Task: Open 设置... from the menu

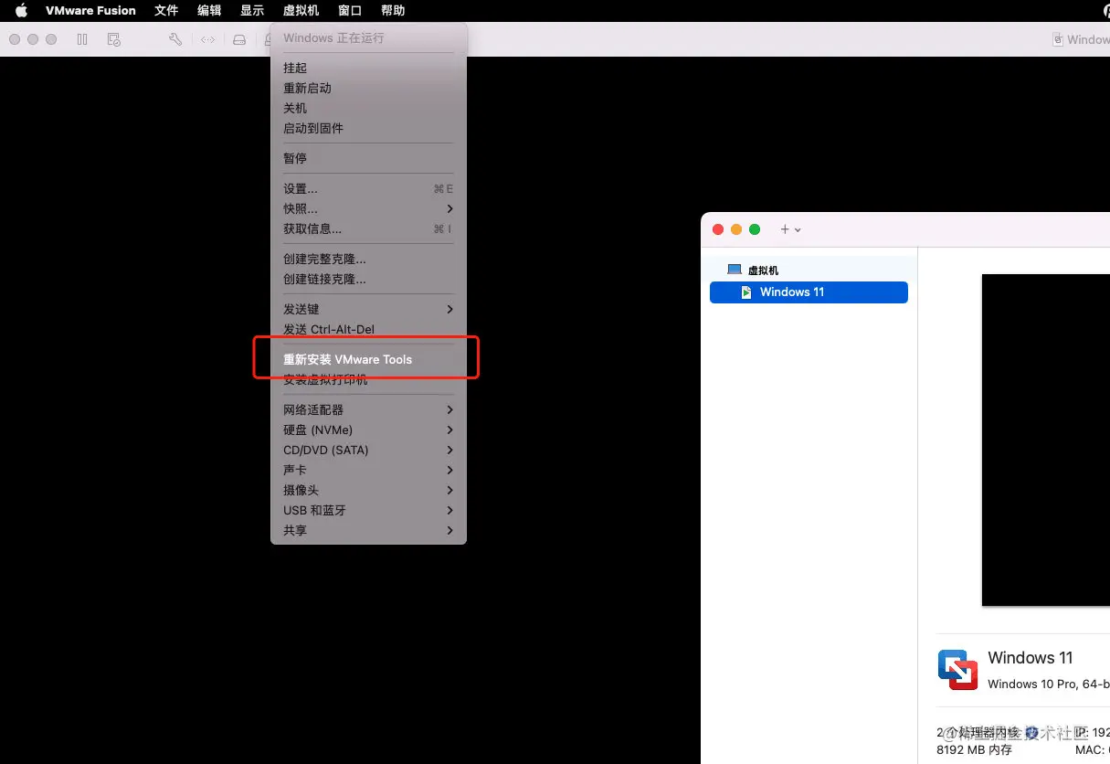Action: [368, 189]
